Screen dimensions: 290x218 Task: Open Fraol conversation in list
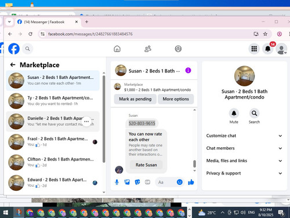point(53,142)
